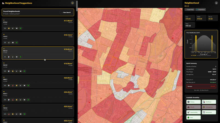Click the park icon in the 02.6.1 card
Image resolution: width=220 pixels, height=123 pixels.
tap(28, 100)
